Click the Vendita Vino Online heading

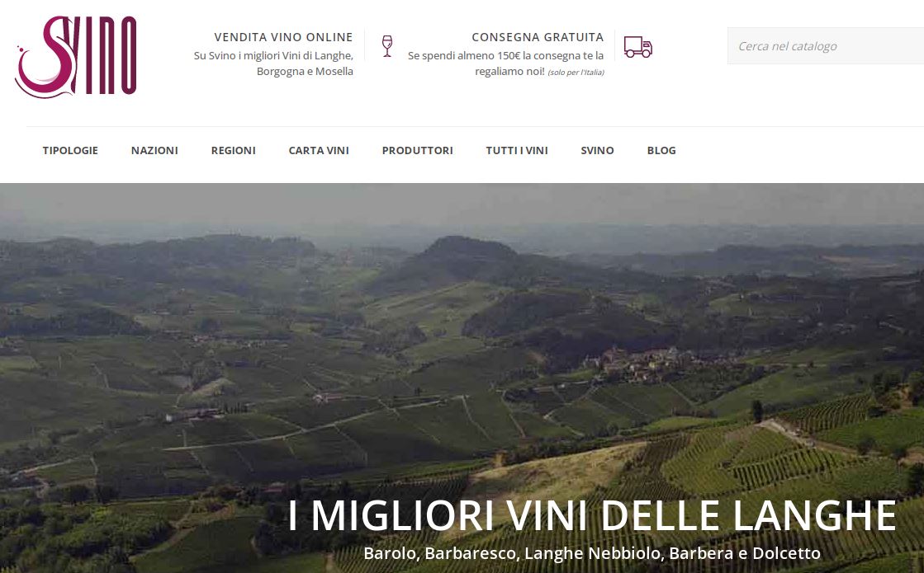click(x=283, y=37)
